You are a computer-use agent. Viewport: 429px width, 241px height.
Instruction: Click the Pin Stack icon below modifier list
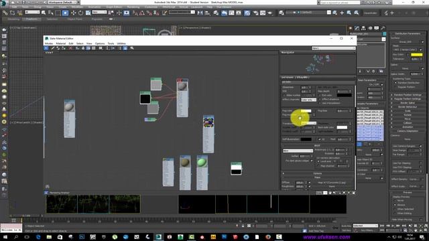tap(360, 72)
